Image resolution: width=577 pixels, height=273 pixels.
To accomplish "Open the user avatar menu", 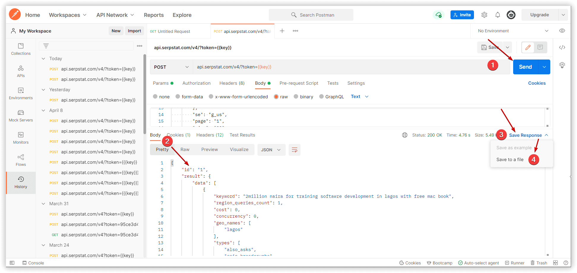I will tap(511, 15).
